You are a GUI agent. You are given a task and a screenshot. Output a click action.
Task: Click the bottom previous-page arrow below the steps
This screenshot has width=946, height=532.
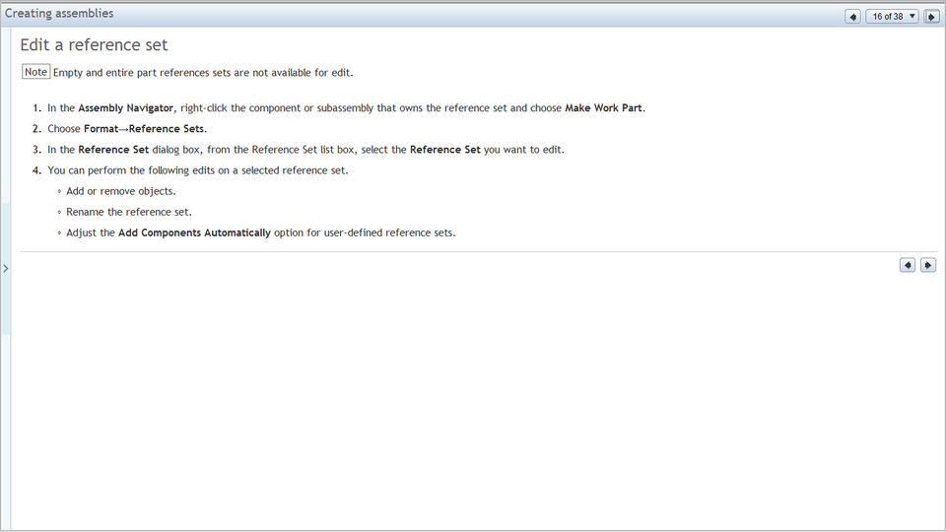pos(908,265)
